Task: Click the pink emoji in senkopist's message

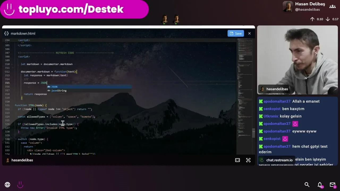Action: pos(285,139)
